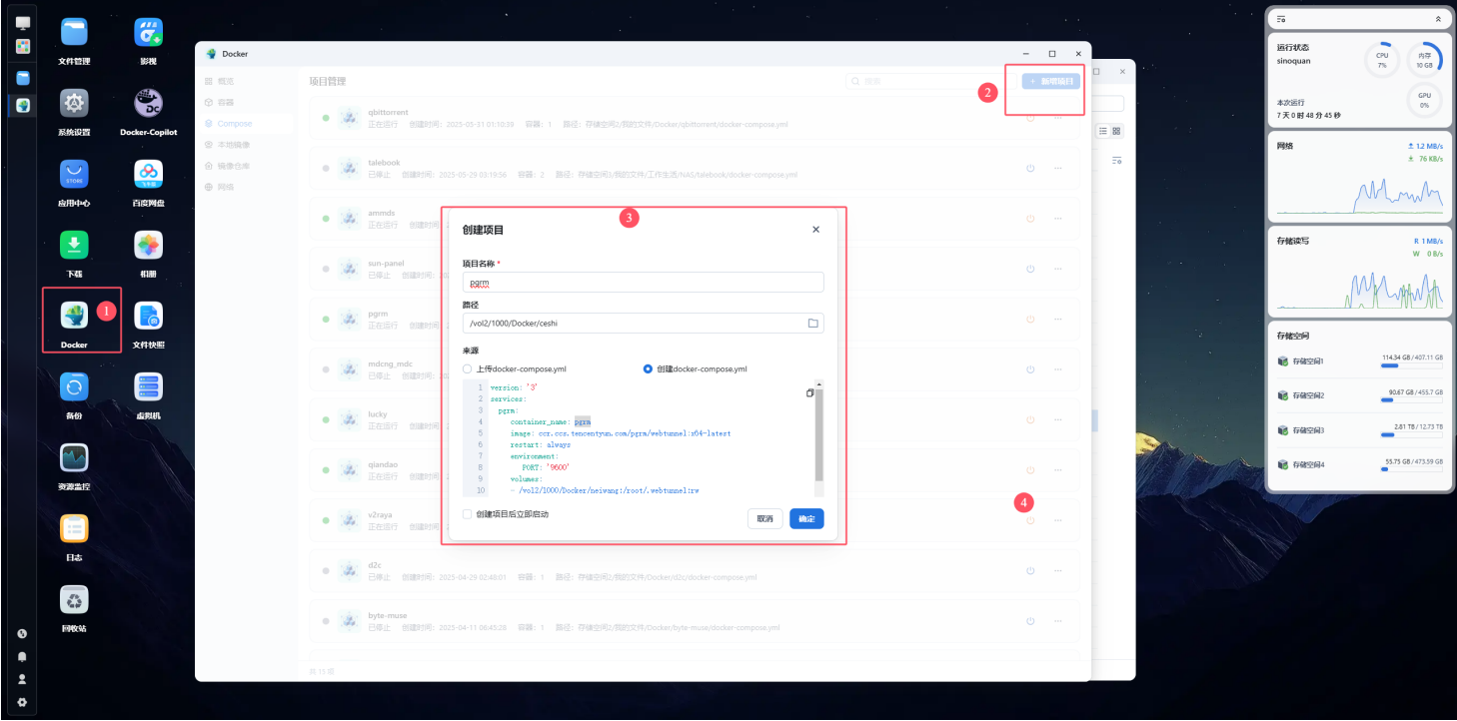Click folder browse icon in path field

(x=812, y=324)
